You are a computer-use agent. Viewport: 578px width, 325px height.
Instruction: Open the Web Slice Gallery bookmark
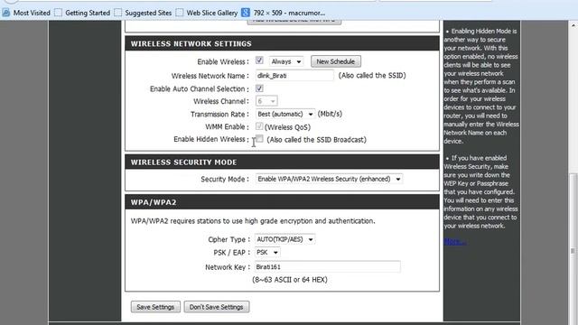point(207,13)
